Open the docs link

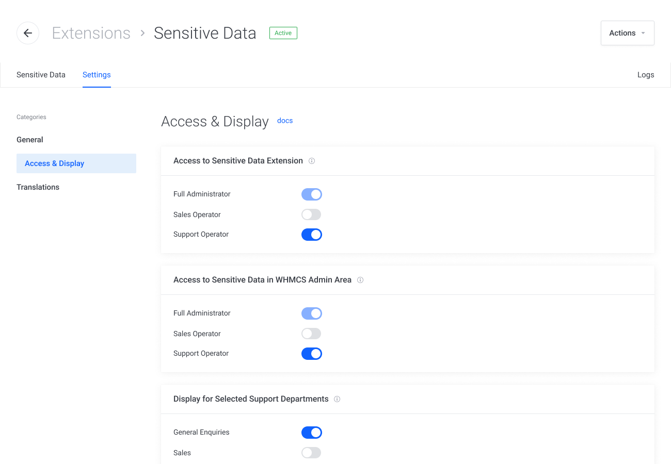coord(285,121)
